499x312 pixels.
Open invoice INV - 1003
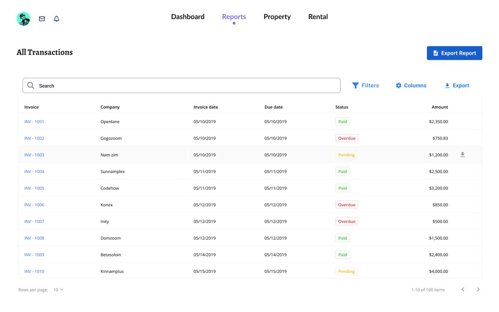pyautogui.click(x=34, y=155)
